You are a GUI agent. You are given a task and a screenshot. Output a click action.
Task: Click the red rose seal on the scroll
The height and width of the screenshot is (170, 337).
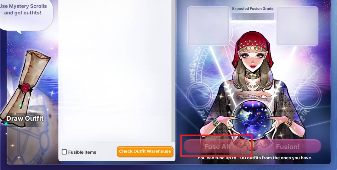point(26,88)
